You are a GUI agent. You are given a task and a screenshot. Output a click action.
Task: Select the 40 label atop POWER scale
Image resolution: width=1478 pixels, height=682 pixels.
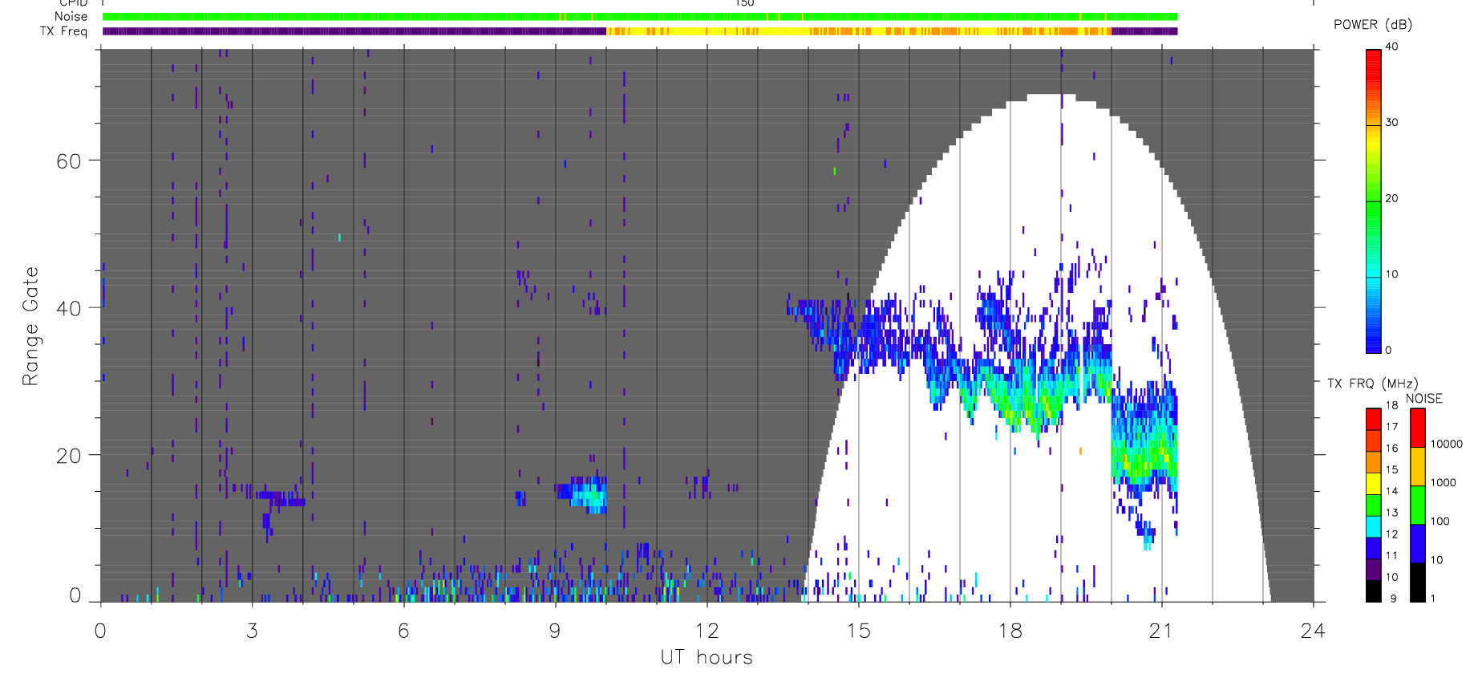(x=1391, y=47)
